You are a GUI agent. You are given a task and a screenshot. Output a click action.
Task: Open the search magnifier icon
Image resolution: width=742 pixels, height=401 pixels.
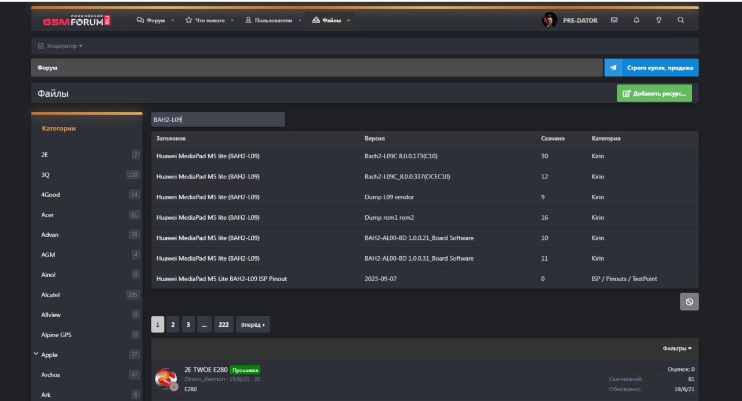681,20
